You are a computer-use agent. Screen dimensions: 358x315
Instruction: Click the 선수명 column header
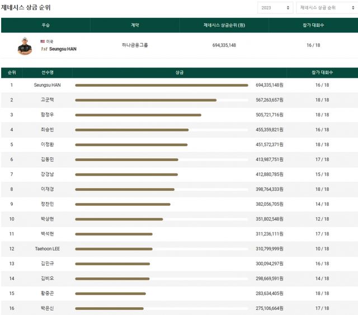48,73
